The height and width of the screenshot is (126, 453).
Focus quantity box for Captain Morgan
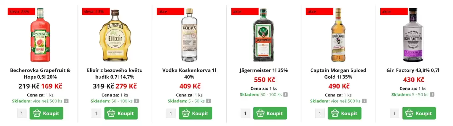point(320,113)
